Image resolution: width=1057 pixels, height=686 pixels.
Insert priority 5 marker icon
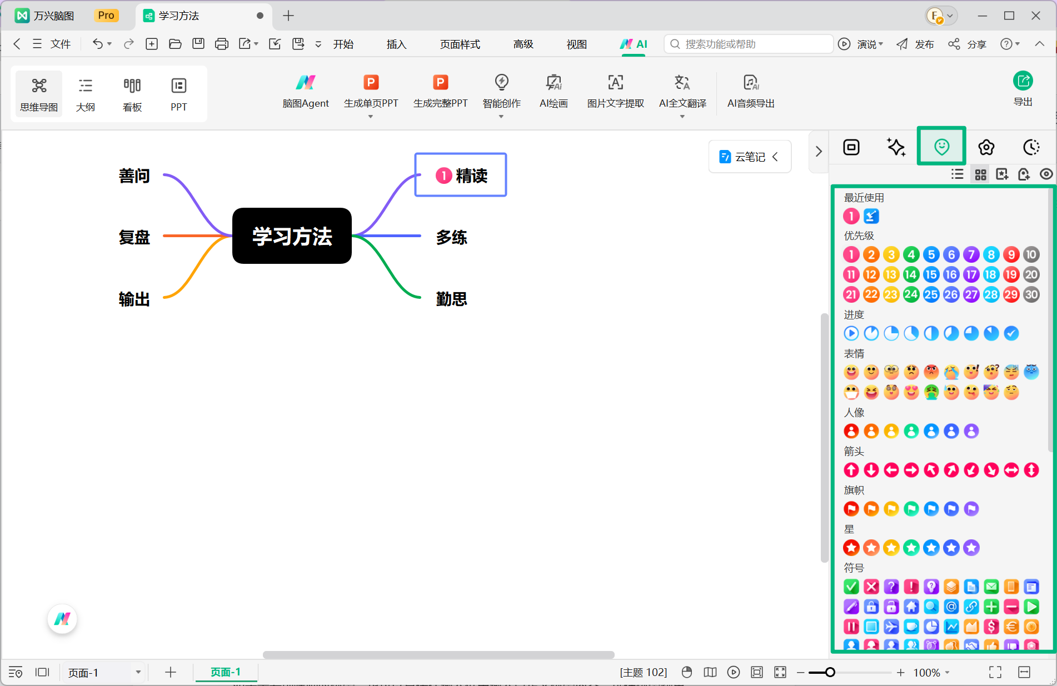[x=931, y=255]
